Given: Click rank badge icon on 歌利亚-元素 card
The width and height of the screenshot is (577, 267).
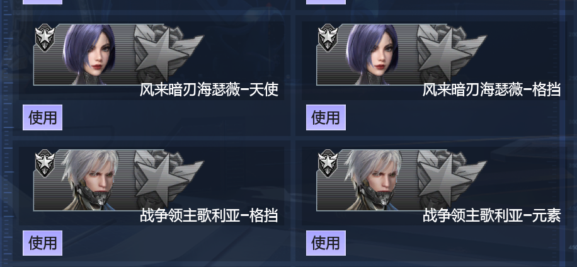Looking at the screenshot, I should tap(328, 163).
